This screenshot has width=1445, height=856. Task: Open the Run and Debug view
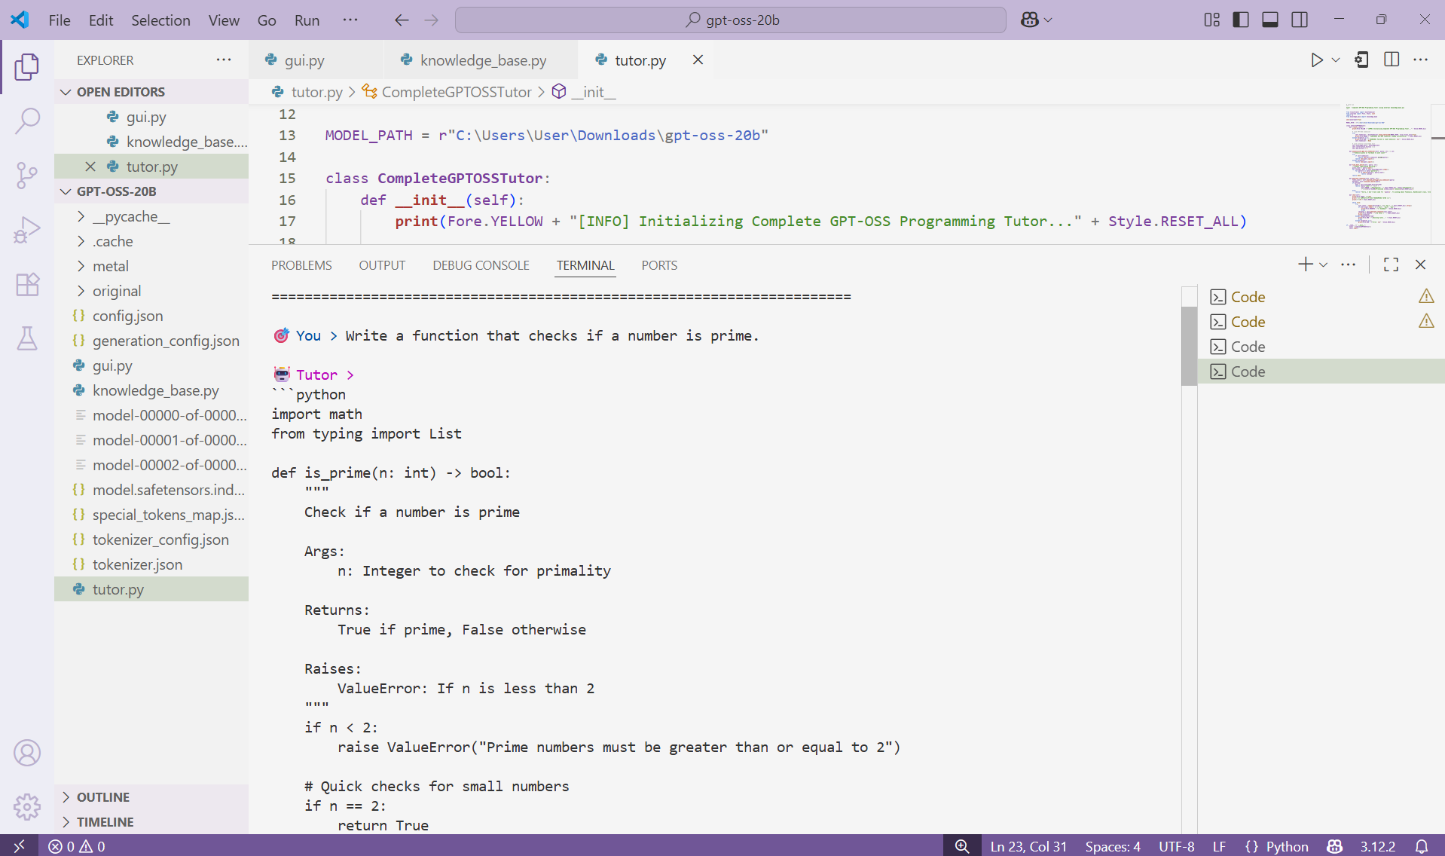27,230
